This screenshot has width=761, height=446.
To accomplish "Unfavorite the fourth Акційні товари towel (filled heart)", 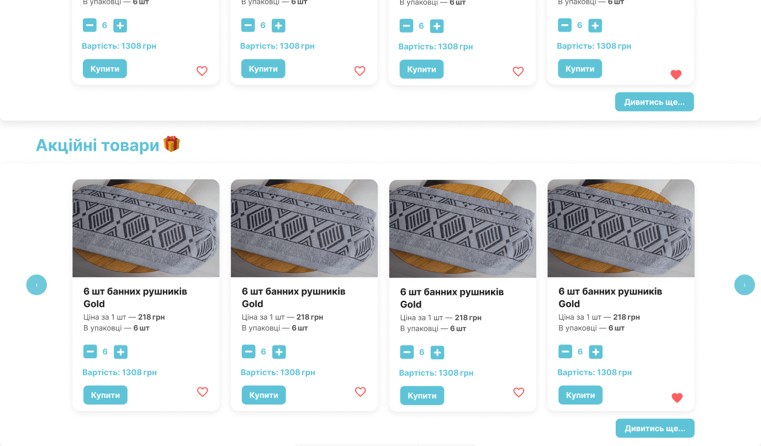I will 677,398.
